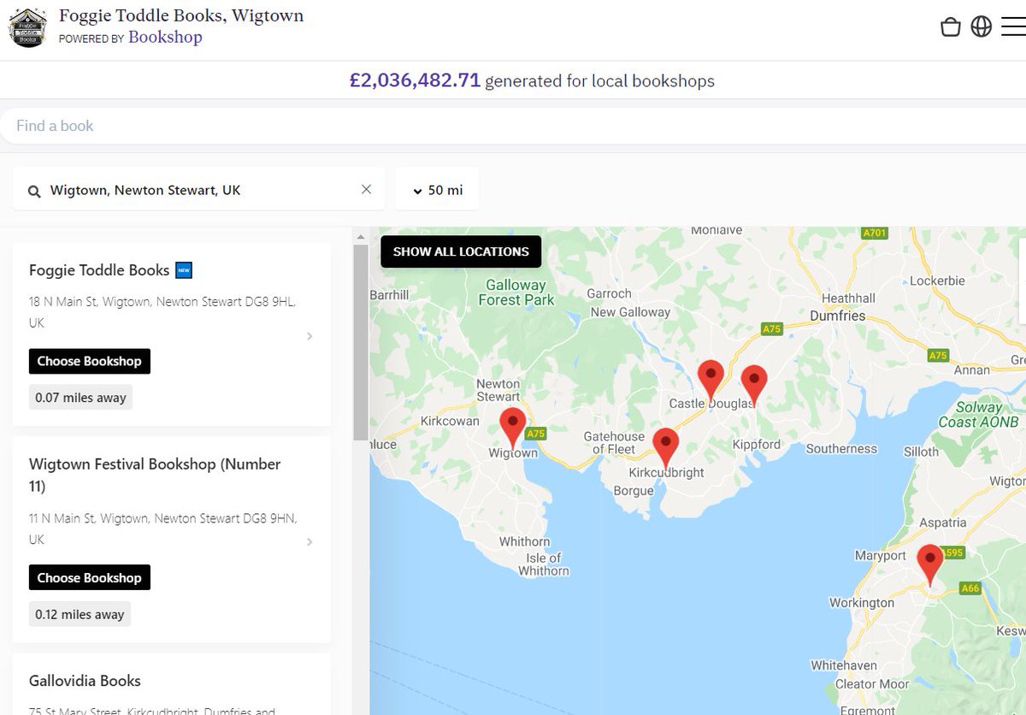The height and width of the screenshot is (715, 1026).
Task: Select the map pin near Kirkcudbright
Action: point(666,444)
